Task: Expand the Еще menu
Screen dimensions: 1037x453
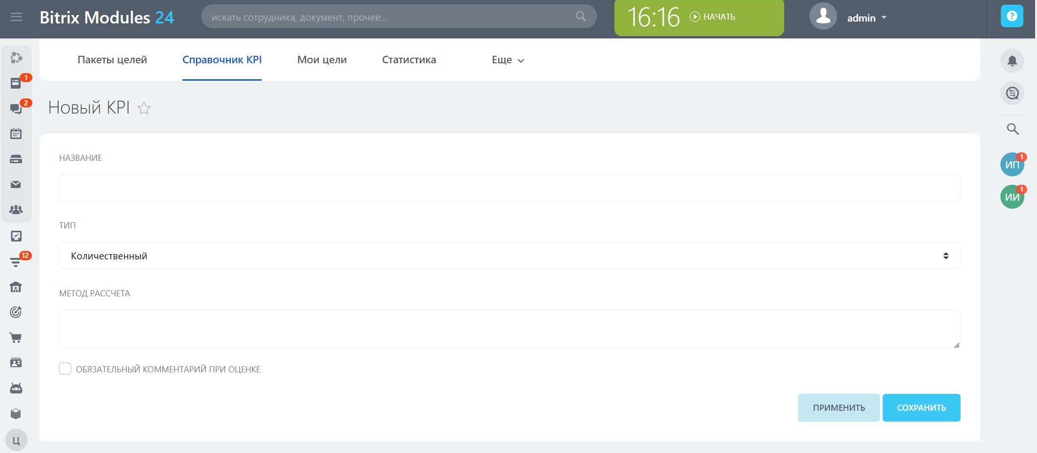Action: coord(508,60)
